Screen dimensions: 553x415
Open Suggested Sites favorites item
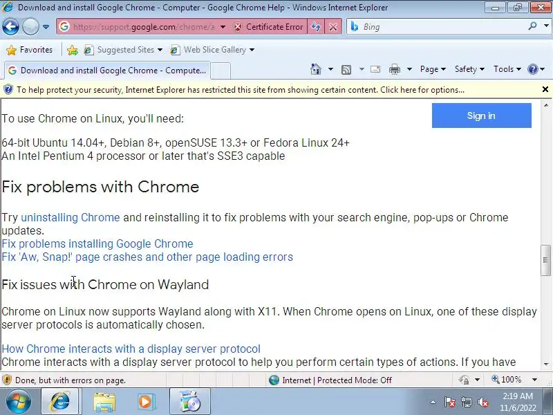(123, 50)
